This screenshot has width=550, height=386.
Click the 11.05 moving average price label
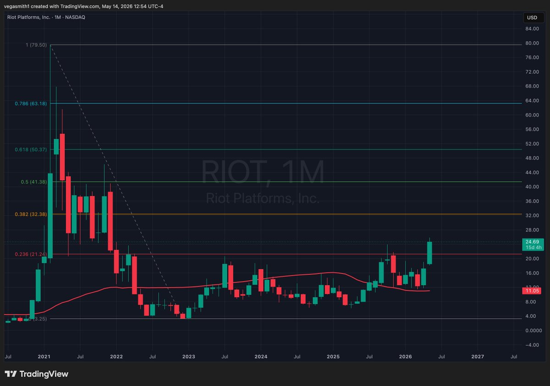532,291
